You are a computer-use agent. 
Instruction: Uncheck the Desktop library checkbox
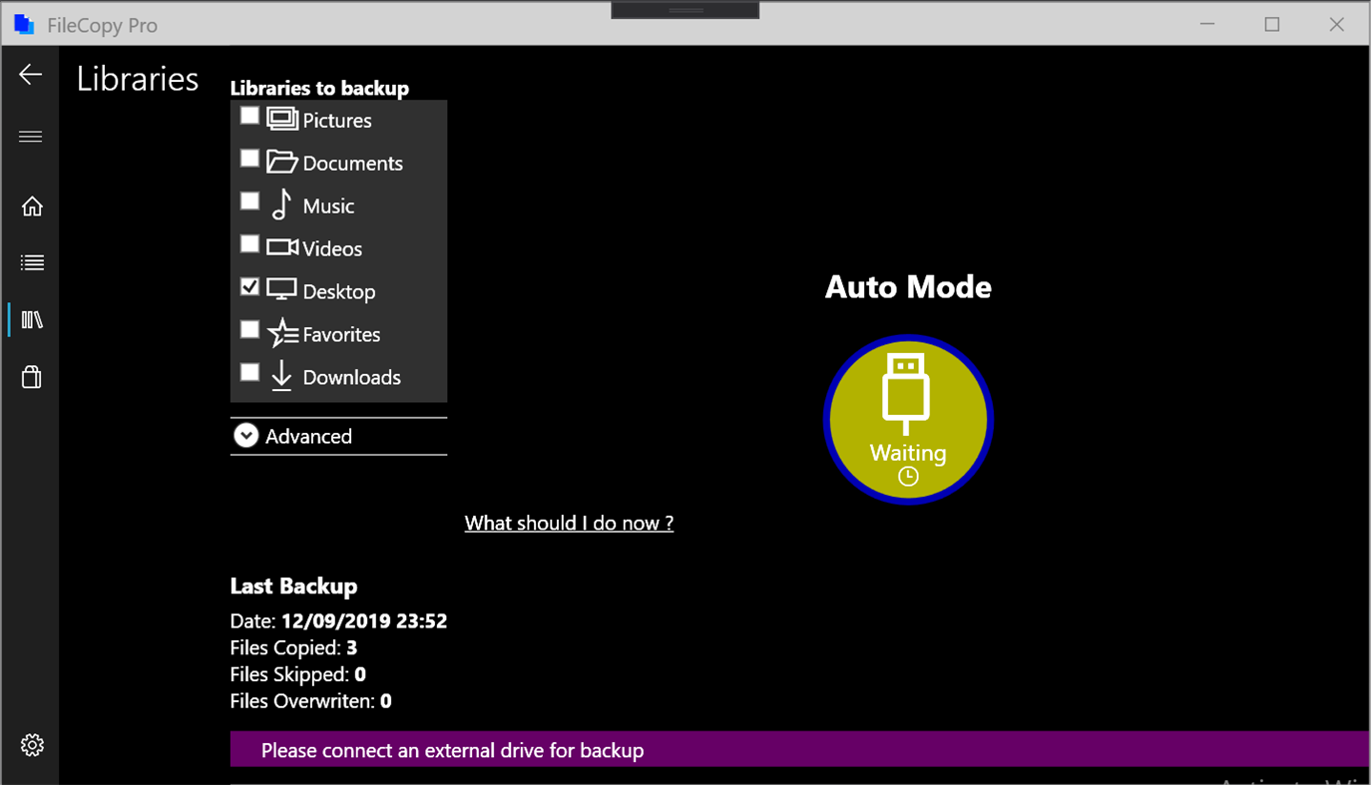point(248,286)
